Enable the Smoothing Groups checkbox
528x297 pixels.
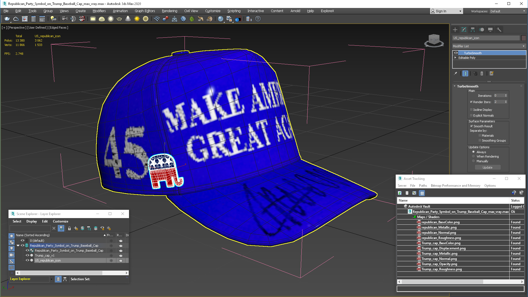pos(480,141)
